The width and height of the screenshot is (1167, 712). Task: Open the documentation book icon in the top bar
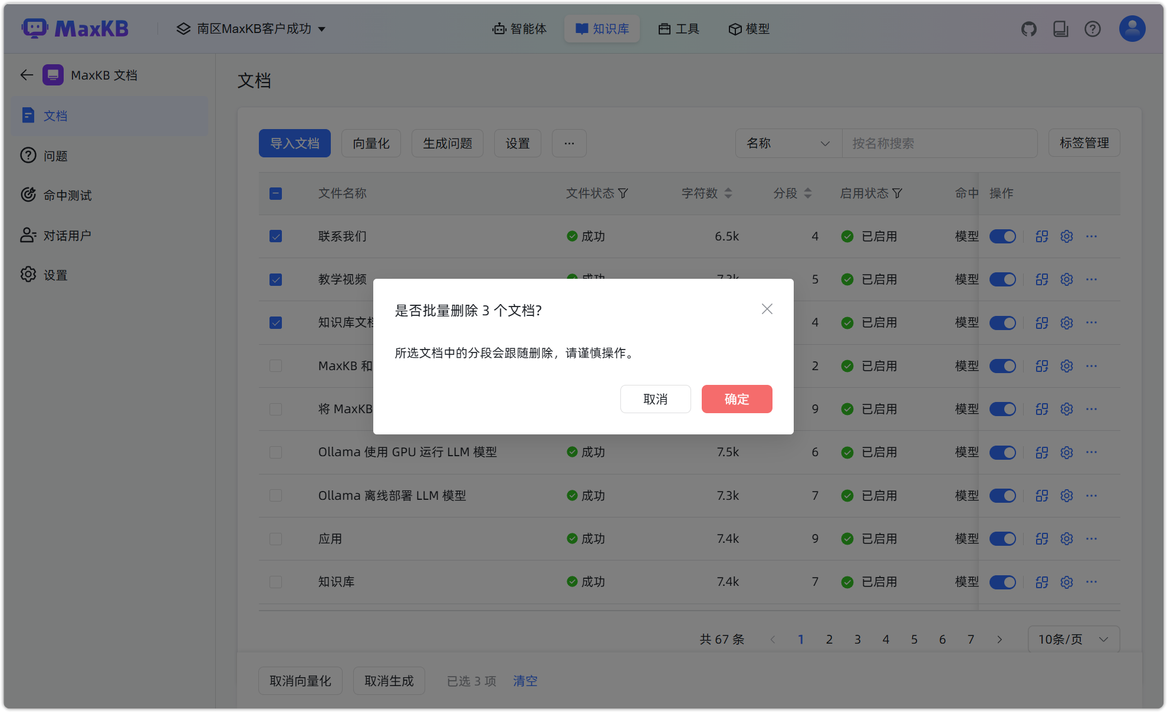(1061, 28)
